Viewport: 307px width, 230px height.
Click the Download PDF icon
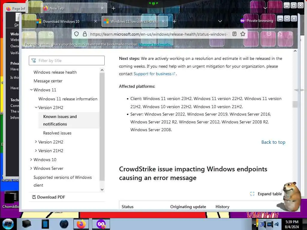34,197
